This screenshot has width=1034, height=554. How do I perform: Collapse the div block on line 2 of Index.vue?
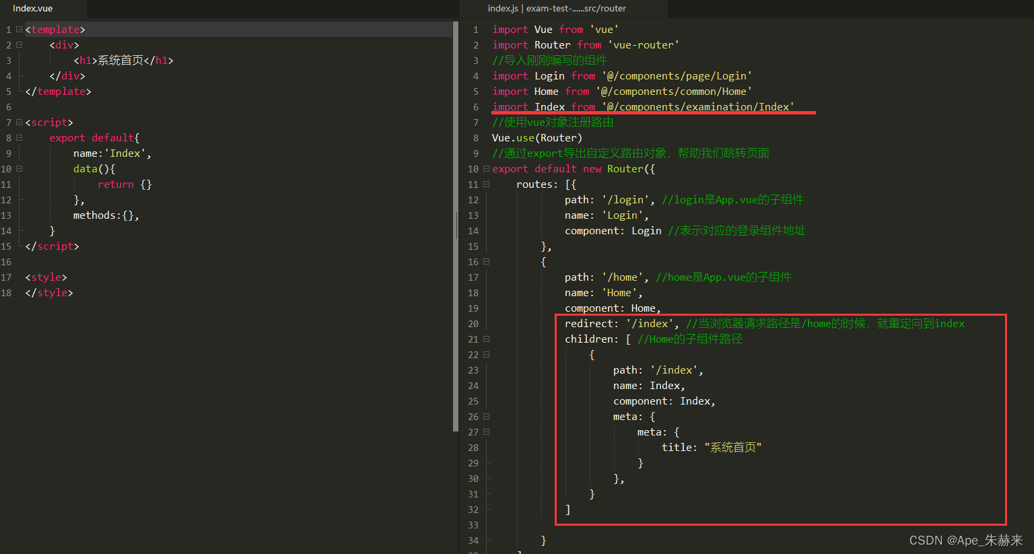point(19,45)
